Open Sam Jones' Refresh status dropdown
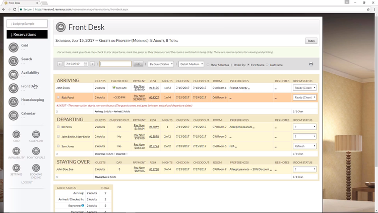The width and height of the screenshot is (378, 213). click(304, 146)
